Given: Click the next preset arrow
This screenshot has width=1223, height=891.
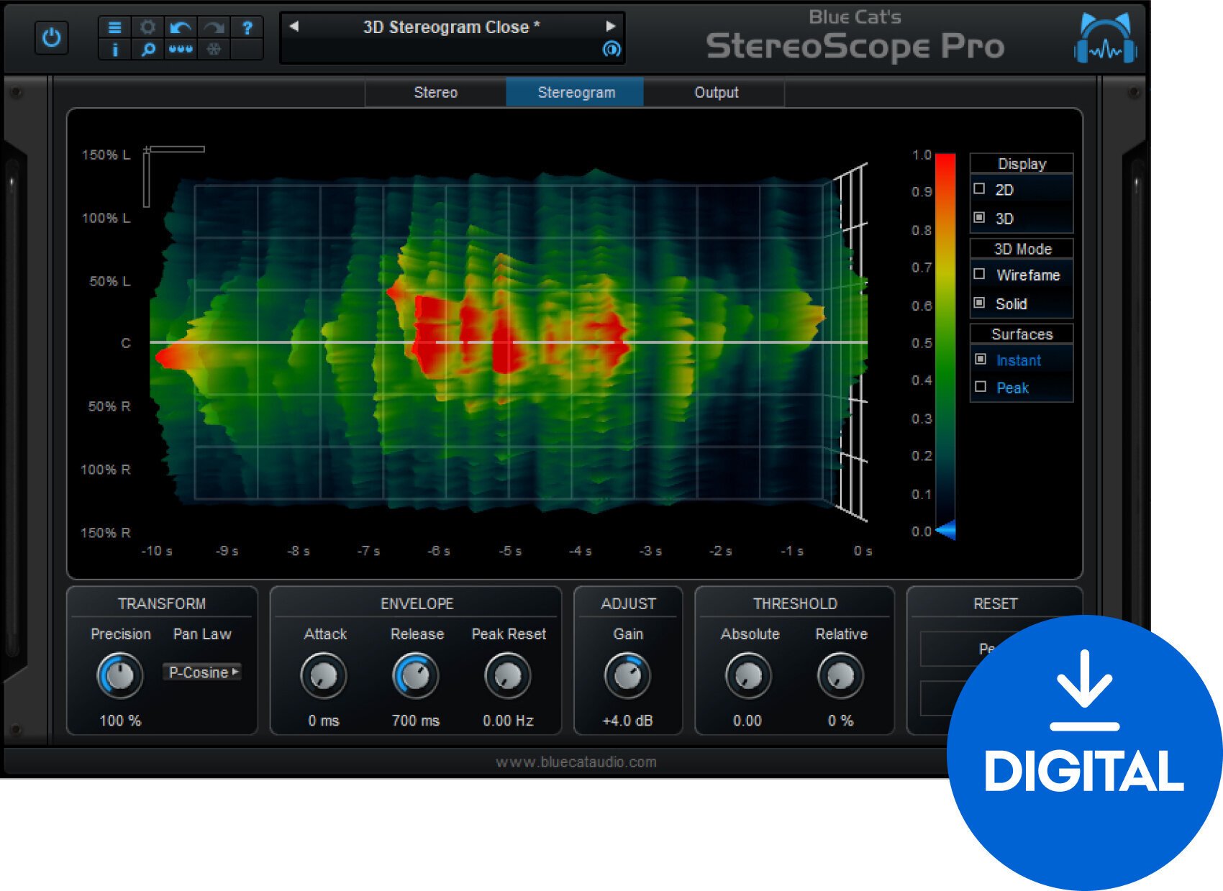Looking at the screenshot, I should tap(611, 26).
